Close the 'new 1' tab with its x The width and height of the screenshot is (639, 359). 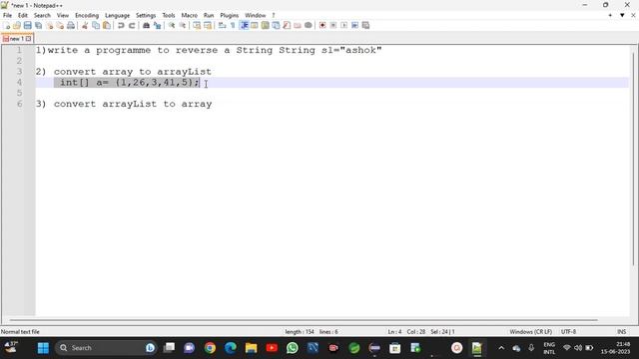pos(29,39)
